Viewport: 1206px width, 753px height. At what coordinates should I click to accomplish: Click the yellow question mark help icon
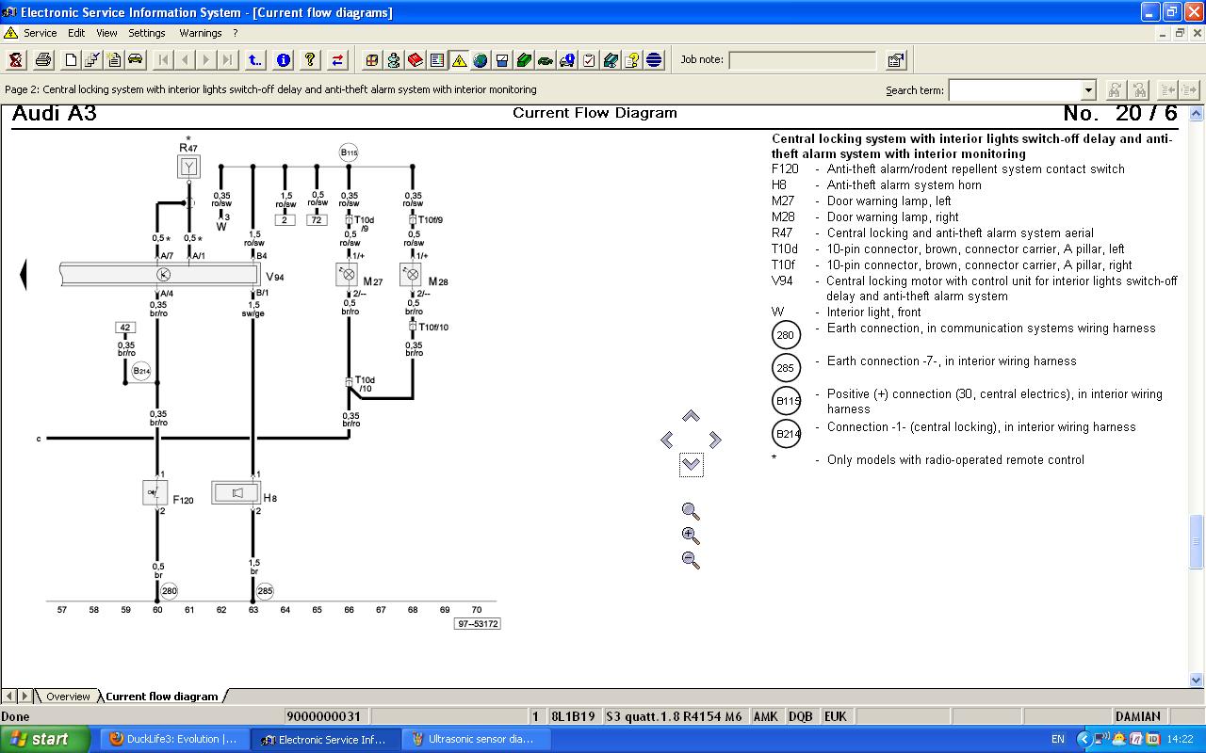coord(310,60)
